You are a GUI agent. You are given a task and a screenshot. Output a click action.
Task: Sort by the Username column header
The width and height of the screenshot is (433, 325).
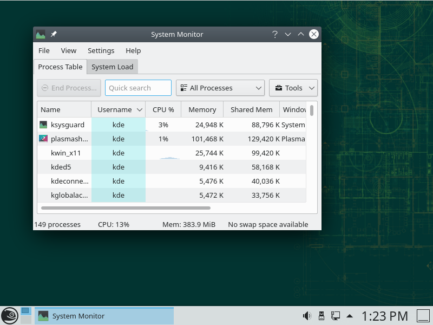click(118, 109)
